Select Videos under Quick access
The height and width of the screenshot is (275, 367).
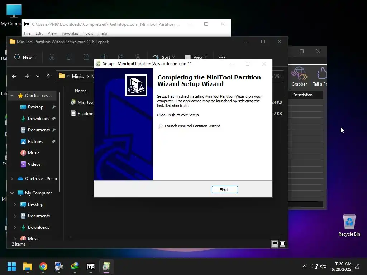tap(34, 164)
